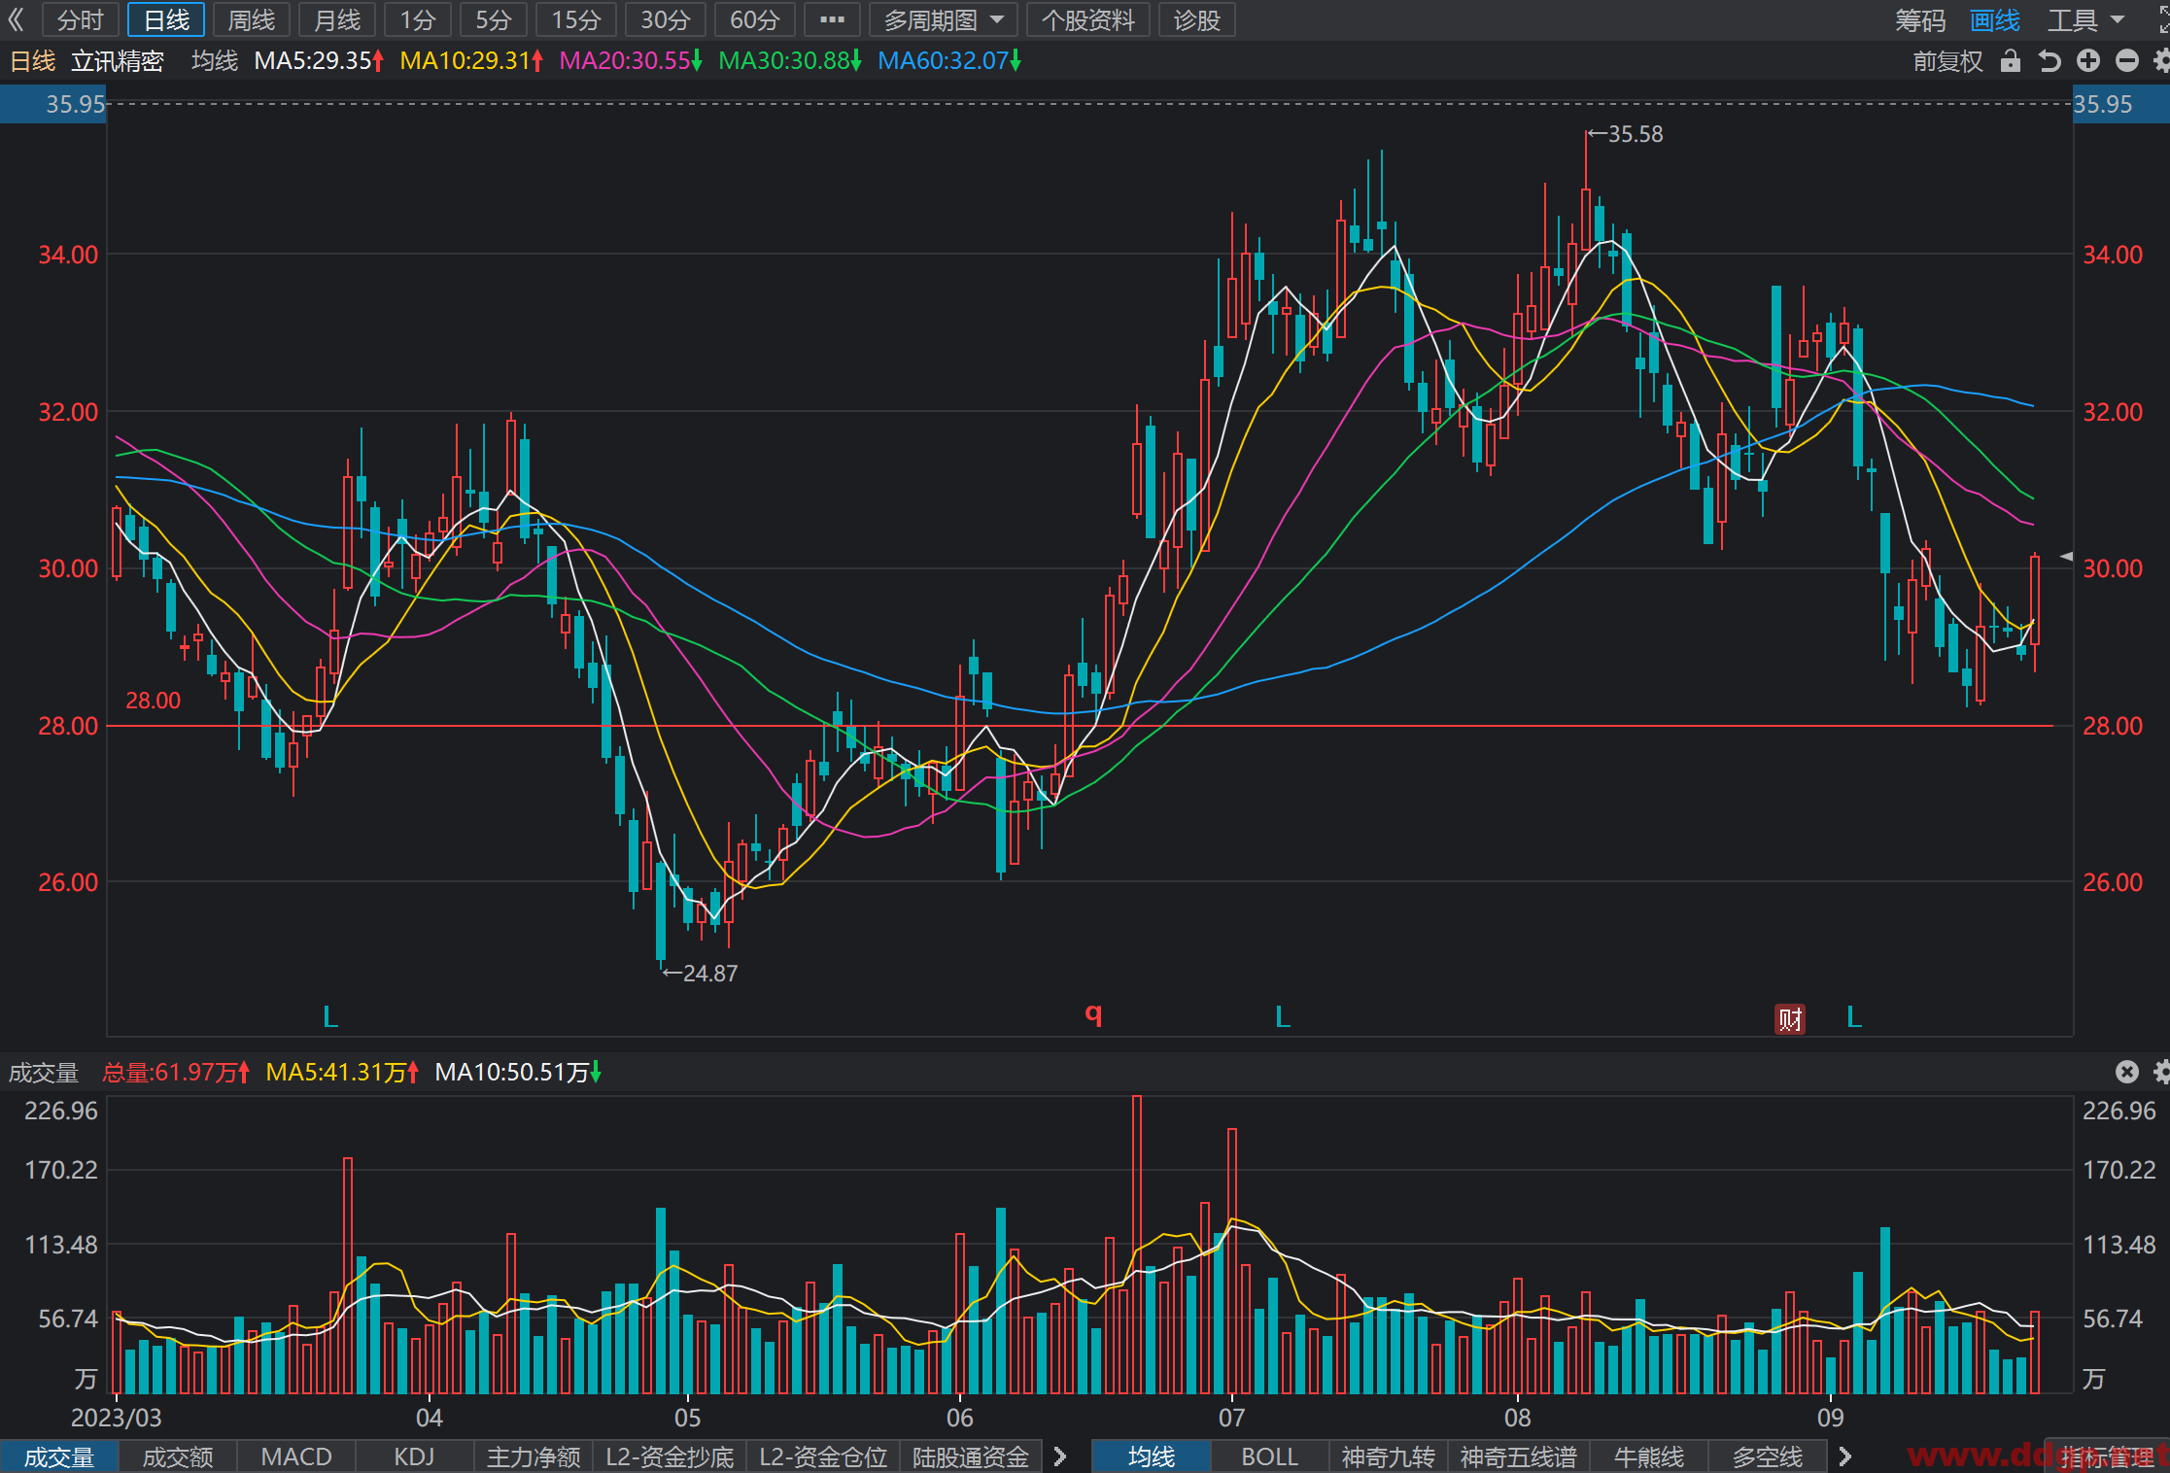Close the 成交量 volume panel
The height and width of the screenshot is (1473, 2170).
coord(2127,1072)
